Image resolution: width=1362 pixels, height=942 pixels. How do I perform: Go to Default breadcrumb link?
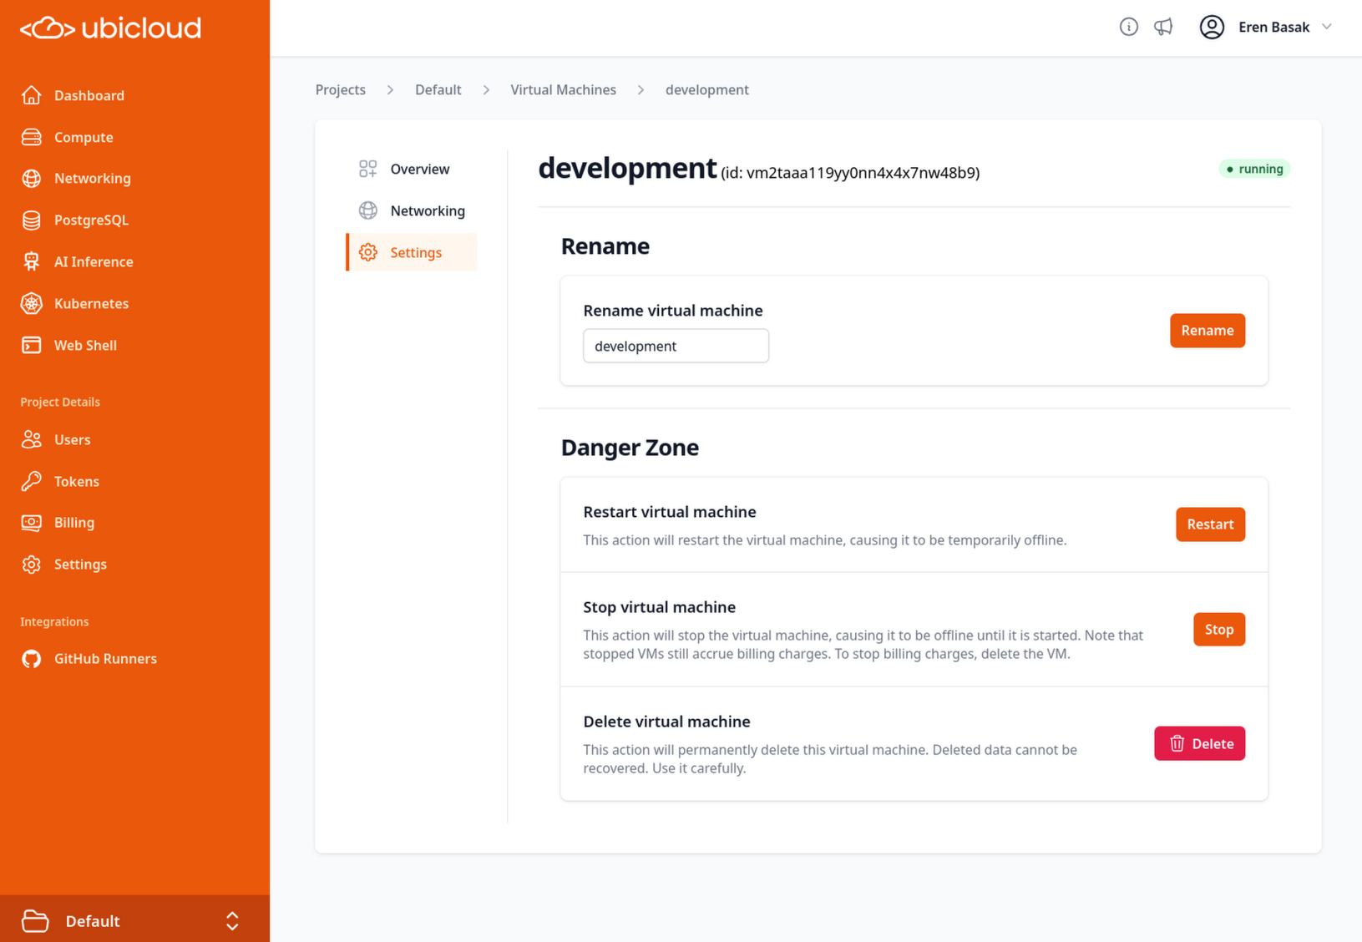pyautogui.click(x=438, y=90)
